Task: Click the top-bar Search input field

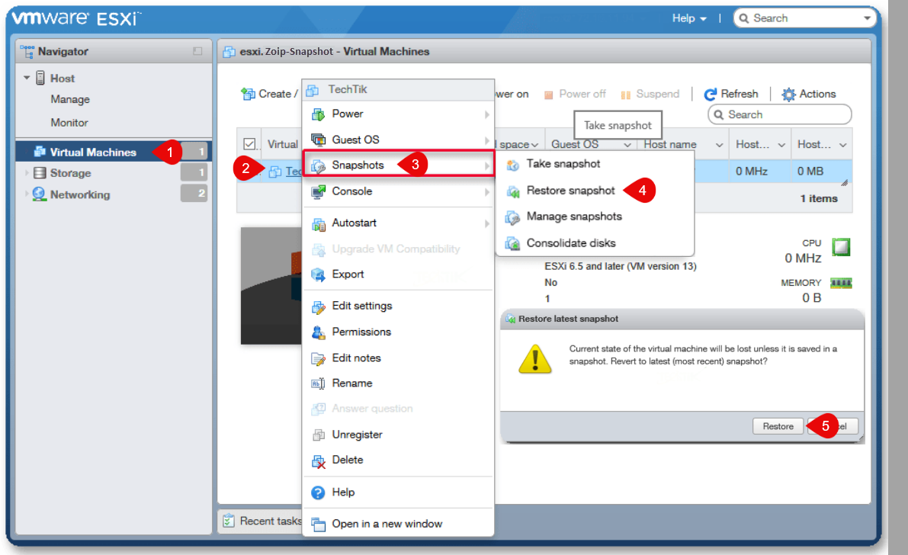Action: [804, 18]
